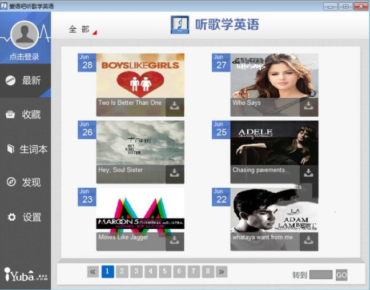
Task: Click the Two Is Better Than One title
Action: pyautogui.click(x=130, y=102)
